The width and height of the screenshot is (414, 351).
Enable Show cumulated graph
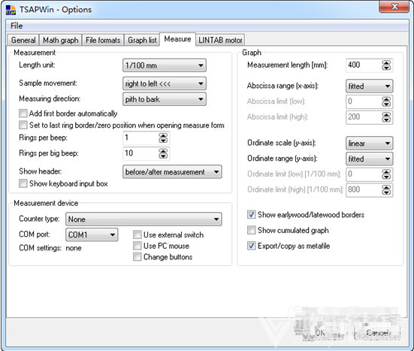(x=252, y=230)
